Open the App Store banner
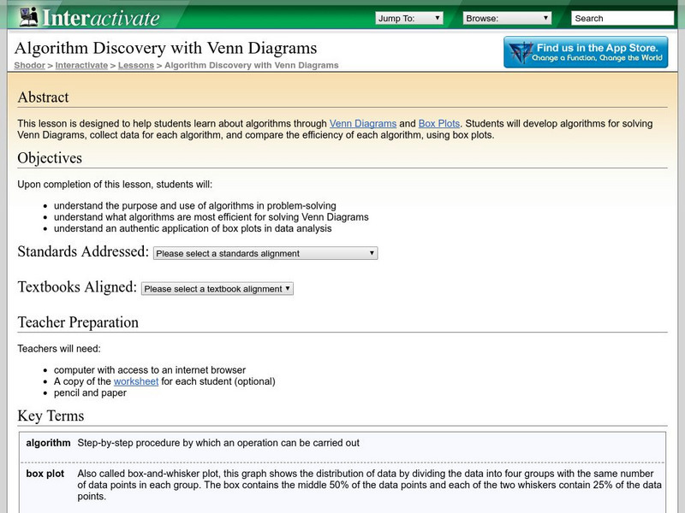Image resolution: width=685 pixels, height=513 pixels. click(586, 52)
